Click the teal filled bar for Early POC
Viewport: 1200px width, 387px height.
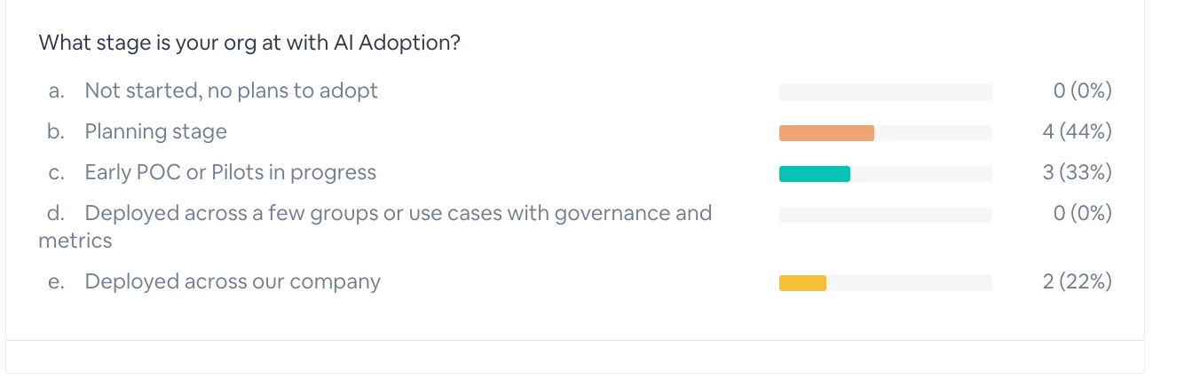814,174
